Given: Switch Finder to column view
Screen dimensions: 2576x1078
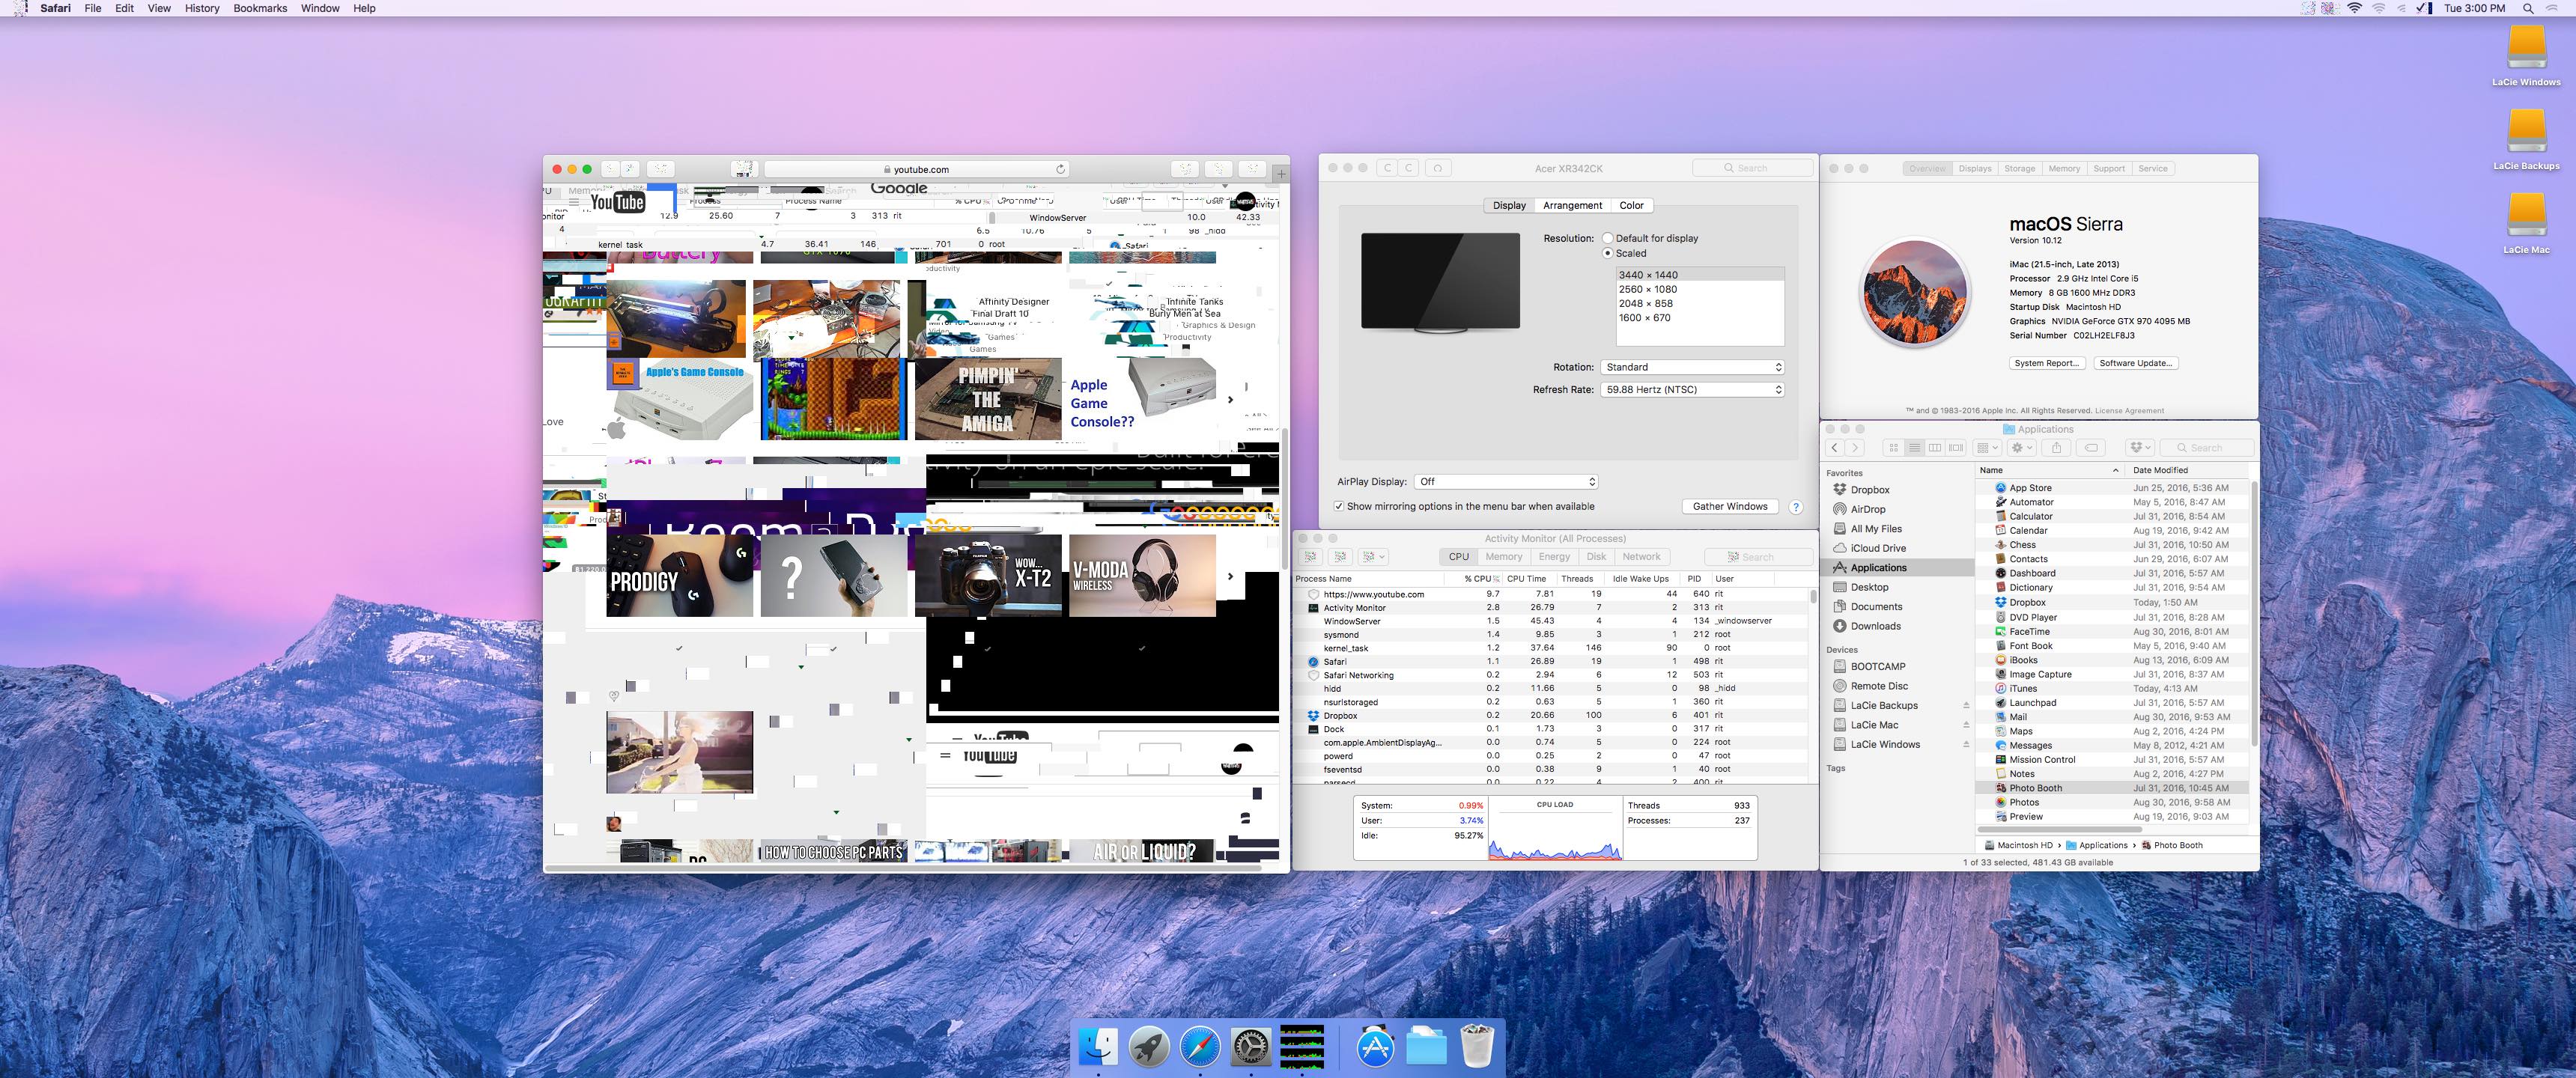Looking at the screenshot, I should (x=1935, y=448).
